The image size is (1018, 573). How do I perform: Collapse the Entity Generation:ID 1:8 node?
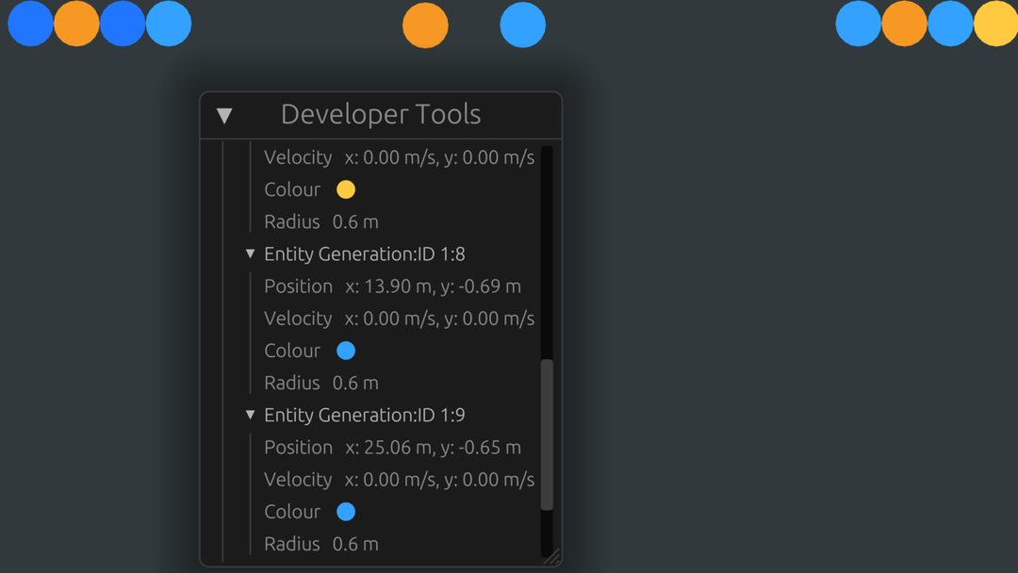[250, 254]
